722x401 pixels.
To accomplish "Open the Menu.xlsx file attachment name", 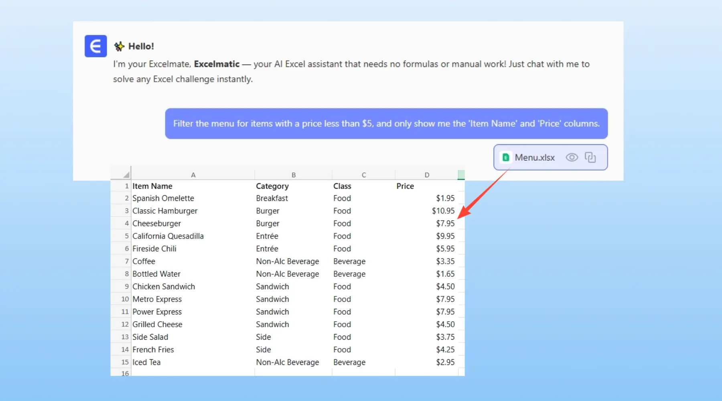I will 535,158.
